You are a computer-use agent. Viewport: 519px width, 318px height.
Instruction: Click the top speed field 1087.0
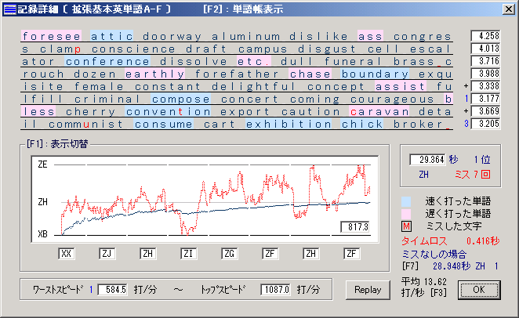click(276, 290)
